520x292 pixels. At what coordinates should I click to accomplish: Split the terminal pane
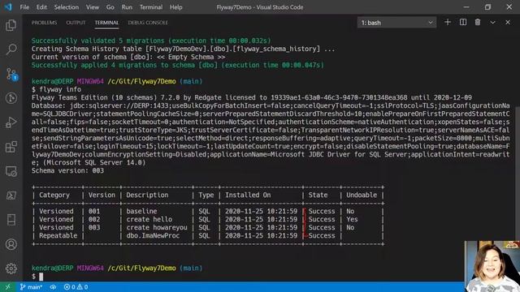click(463, 22)
